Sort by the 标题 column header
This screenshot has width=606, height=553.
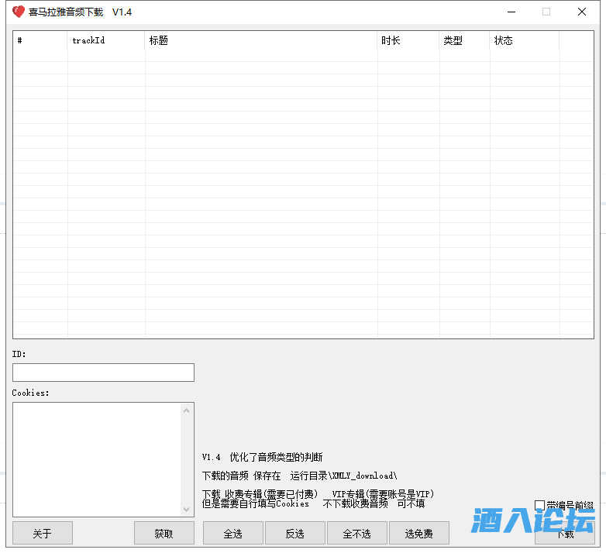(261, 40)
